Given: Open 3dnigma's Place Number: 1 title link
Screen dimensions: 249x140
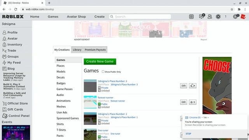Looking at the screenshot, I should tap(112, 114).
